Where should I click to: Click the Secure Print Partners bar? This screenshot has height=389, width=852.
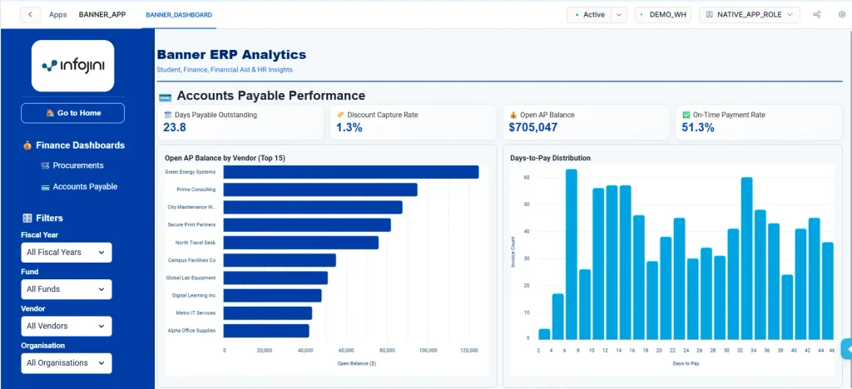click(x=307, y=224)
